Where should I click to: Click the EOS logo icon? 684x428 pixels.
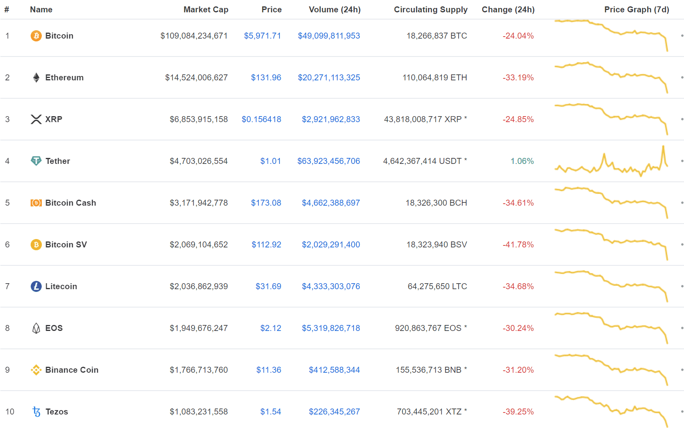(36, 328)
